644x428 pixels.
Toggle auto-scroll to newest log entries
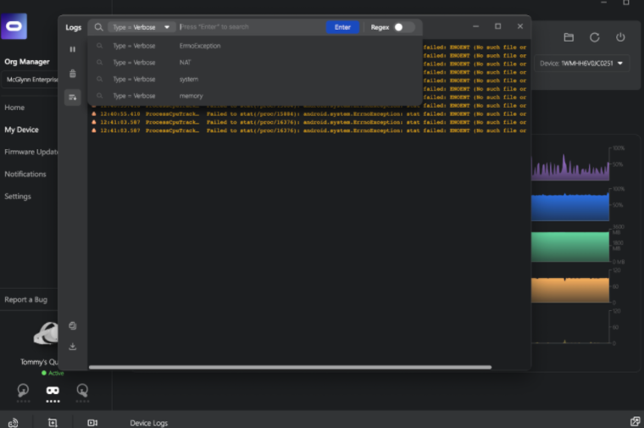72,97
